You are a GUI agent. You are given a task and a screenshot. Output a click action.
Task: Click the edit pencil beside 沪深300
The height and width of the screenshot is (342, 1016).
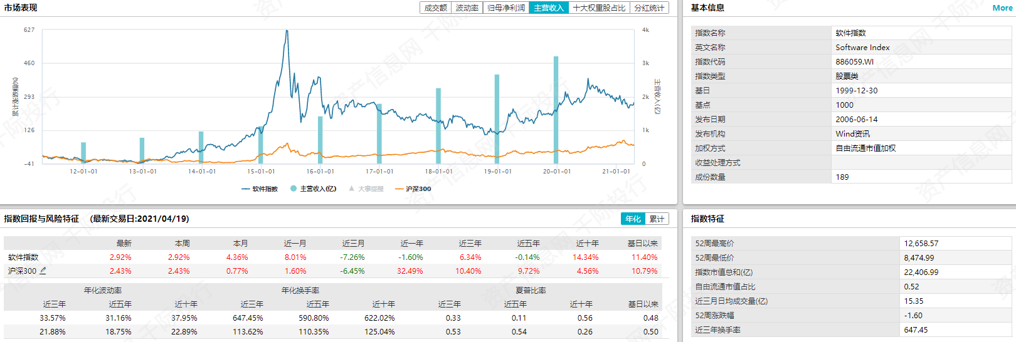43,271
